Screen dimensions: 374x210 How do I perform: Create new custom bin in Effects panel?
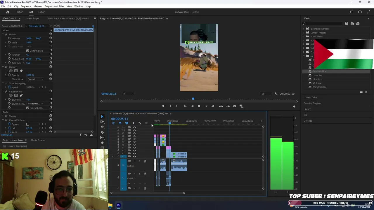(x=361, y=92)
